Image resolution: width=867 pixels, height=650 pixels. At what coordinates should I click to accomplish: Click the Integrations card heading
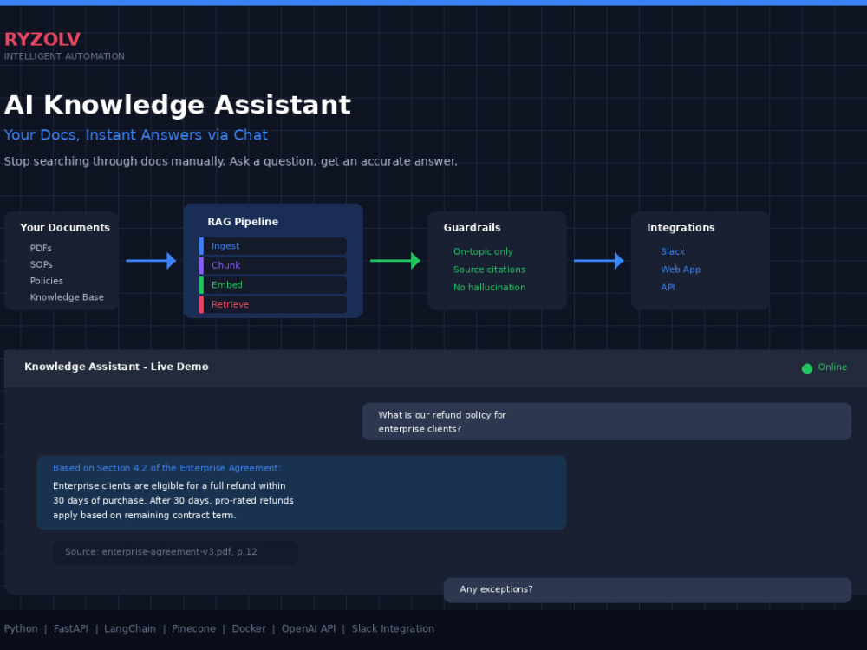coord(681,228)
